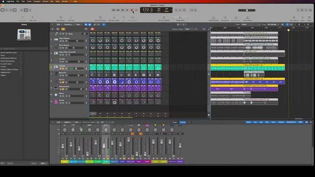315x177 pixels.
Task: Open the Window menu in the menu bar
Action: click(64, 1)
